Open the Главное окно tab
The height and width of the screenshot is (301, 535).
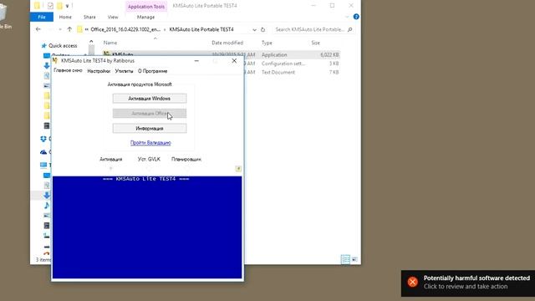point(68,70)
